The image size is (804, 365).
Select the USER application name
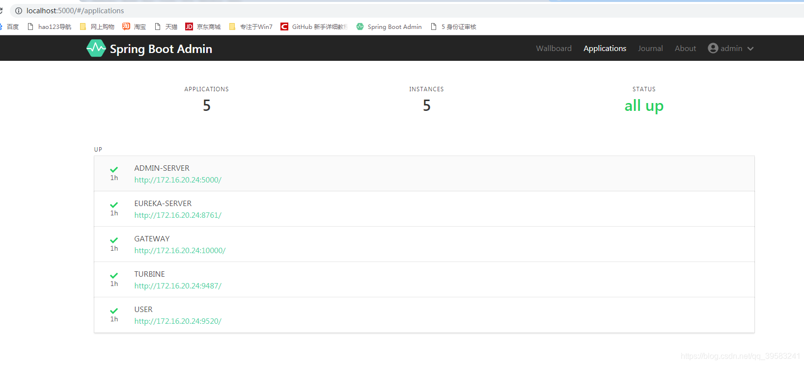(143, 309)
